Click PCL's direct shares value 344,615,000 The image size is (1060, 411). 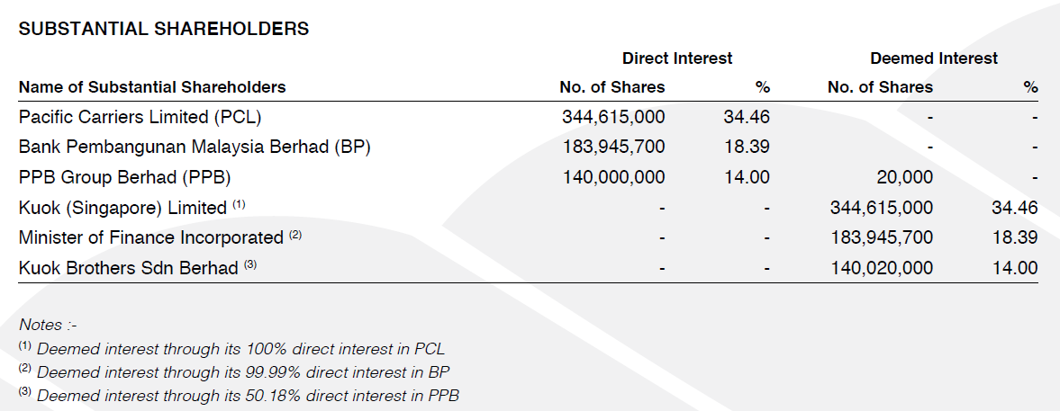tap(613, 116)
